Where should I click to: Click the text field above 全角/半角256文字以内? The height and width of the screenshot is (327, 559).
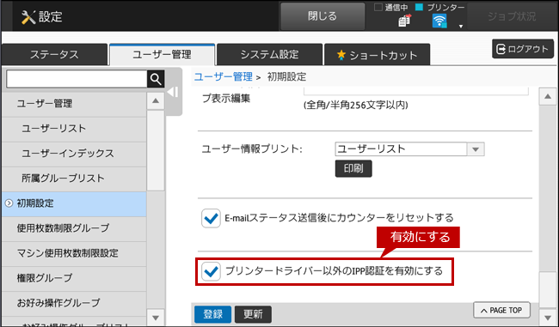[416, 91]
